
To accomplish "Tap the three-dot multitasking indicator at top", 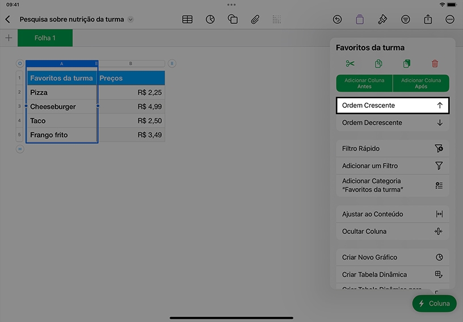I will 231,5.
